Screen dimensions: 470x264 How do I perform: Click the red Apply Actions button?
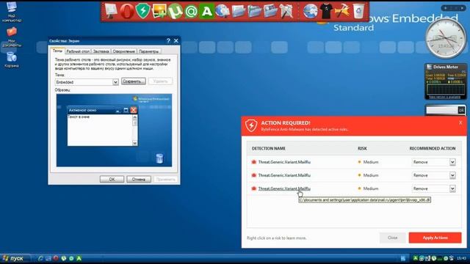click(x=435, y=238)
